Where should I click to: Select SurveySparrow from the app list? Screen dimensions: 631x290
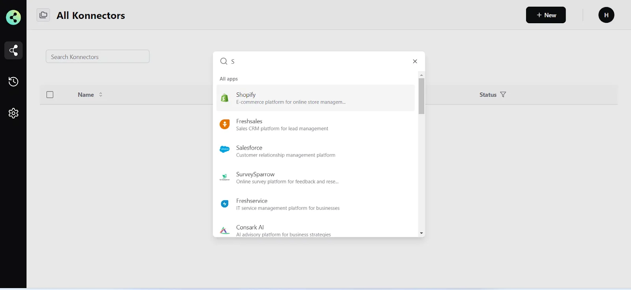pos(315,177)
